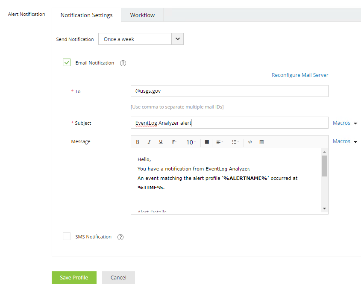Screen dimensions: 361x285
Task: Open the font family (F) menu
Action: (x=174, y=142)
